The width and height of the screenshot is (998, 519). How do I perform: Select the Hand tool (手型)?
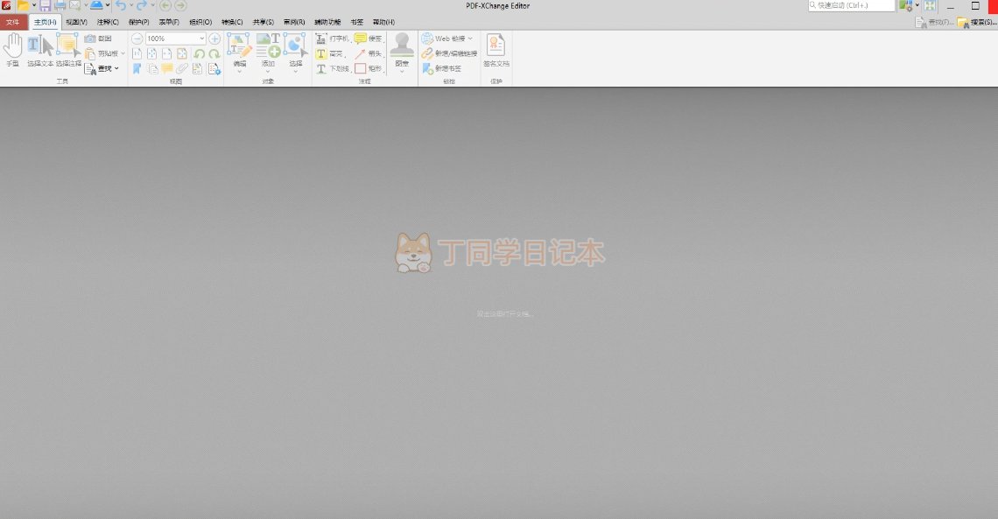pyautogui.click(x=12, y=50)
